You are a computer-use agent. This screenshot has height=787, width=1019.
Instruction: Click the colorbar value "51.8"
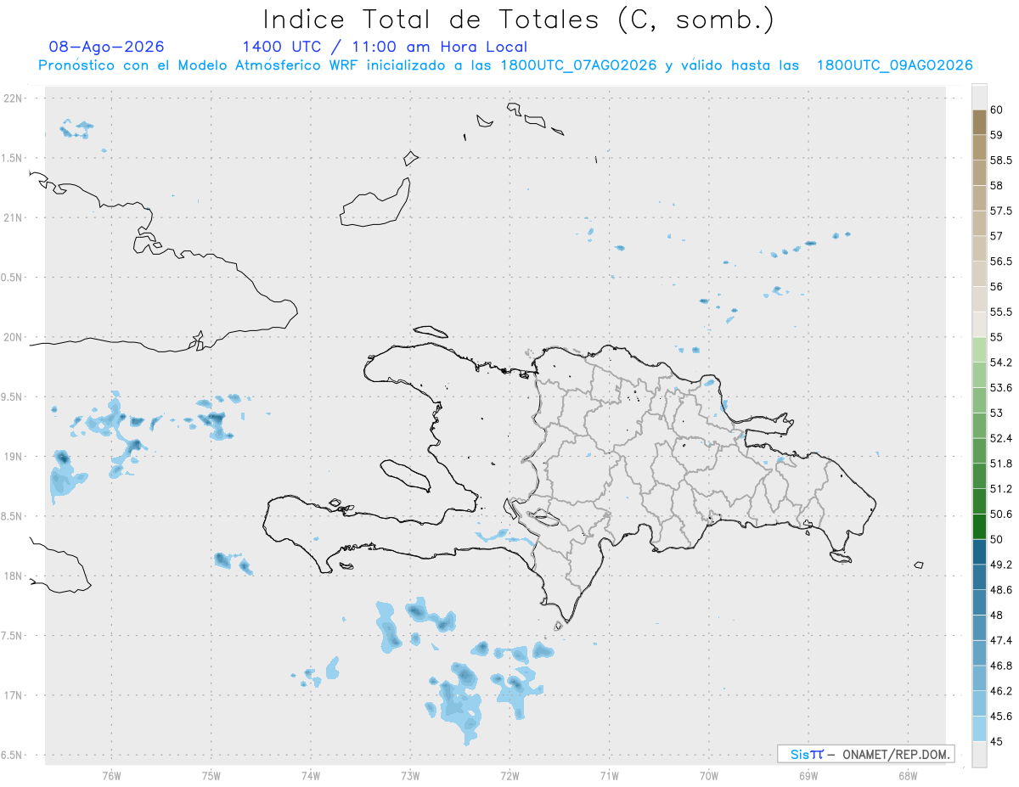pos(1001,464)
